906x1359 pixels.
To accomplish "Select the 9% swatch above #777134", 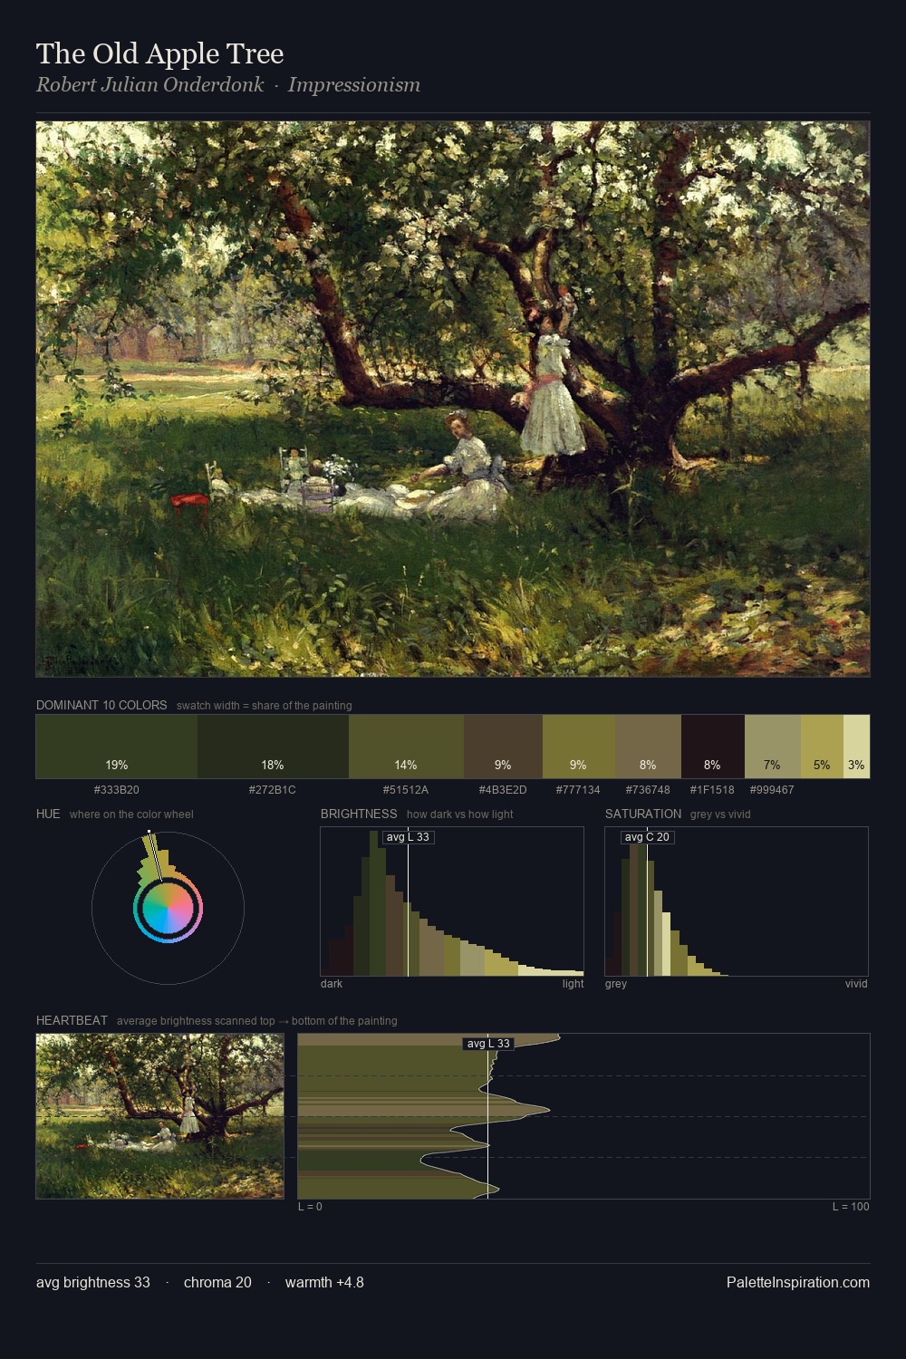I will point(579,747).
